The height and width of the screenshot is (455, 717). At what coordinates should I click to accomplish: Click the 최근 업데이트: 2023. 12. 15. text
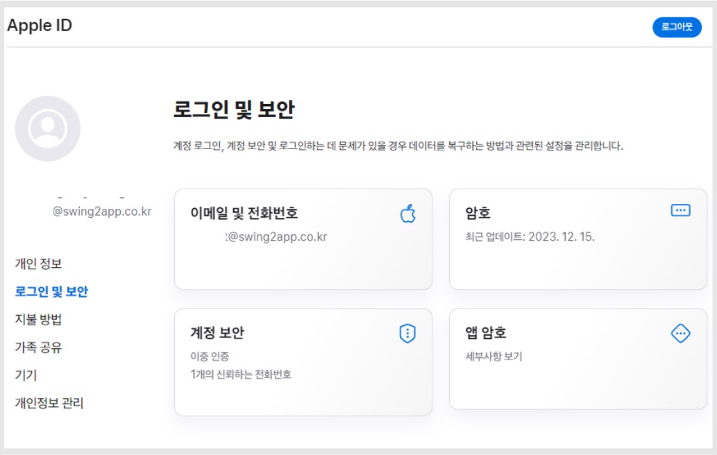[x=530, y=237]
